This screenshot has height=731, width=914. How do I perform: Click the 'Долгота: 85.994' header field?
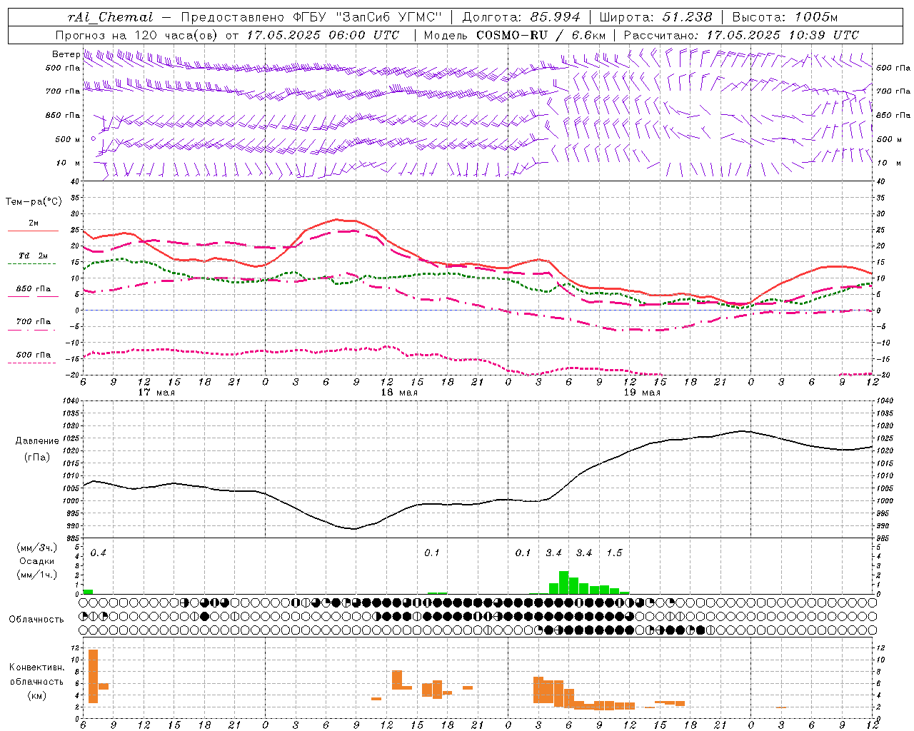coord(521,17)
